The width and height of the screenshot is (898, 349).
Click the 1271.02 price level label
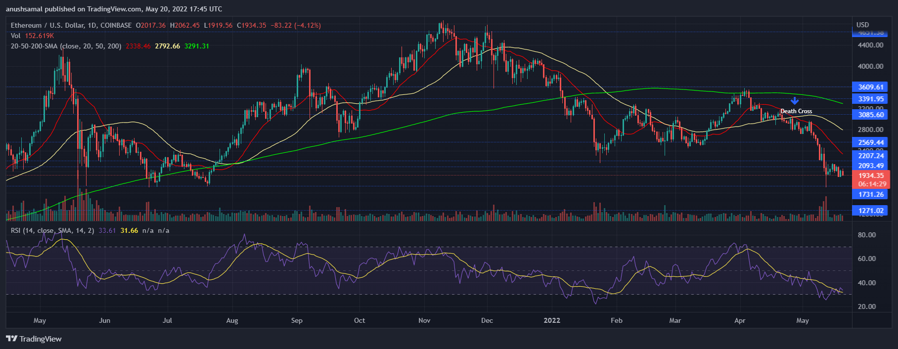[870, 211]
